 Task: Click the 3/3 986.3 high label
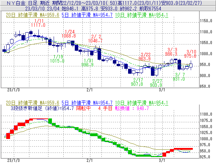click(x=171, y=52)
